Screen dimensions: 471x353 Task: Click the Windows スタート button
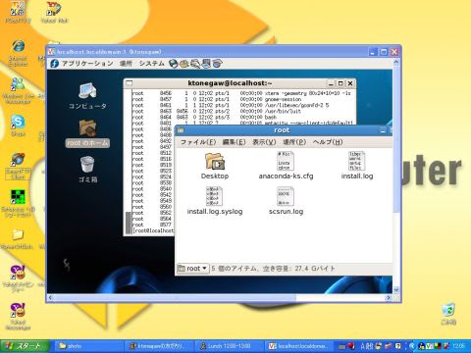pos(25,346)
